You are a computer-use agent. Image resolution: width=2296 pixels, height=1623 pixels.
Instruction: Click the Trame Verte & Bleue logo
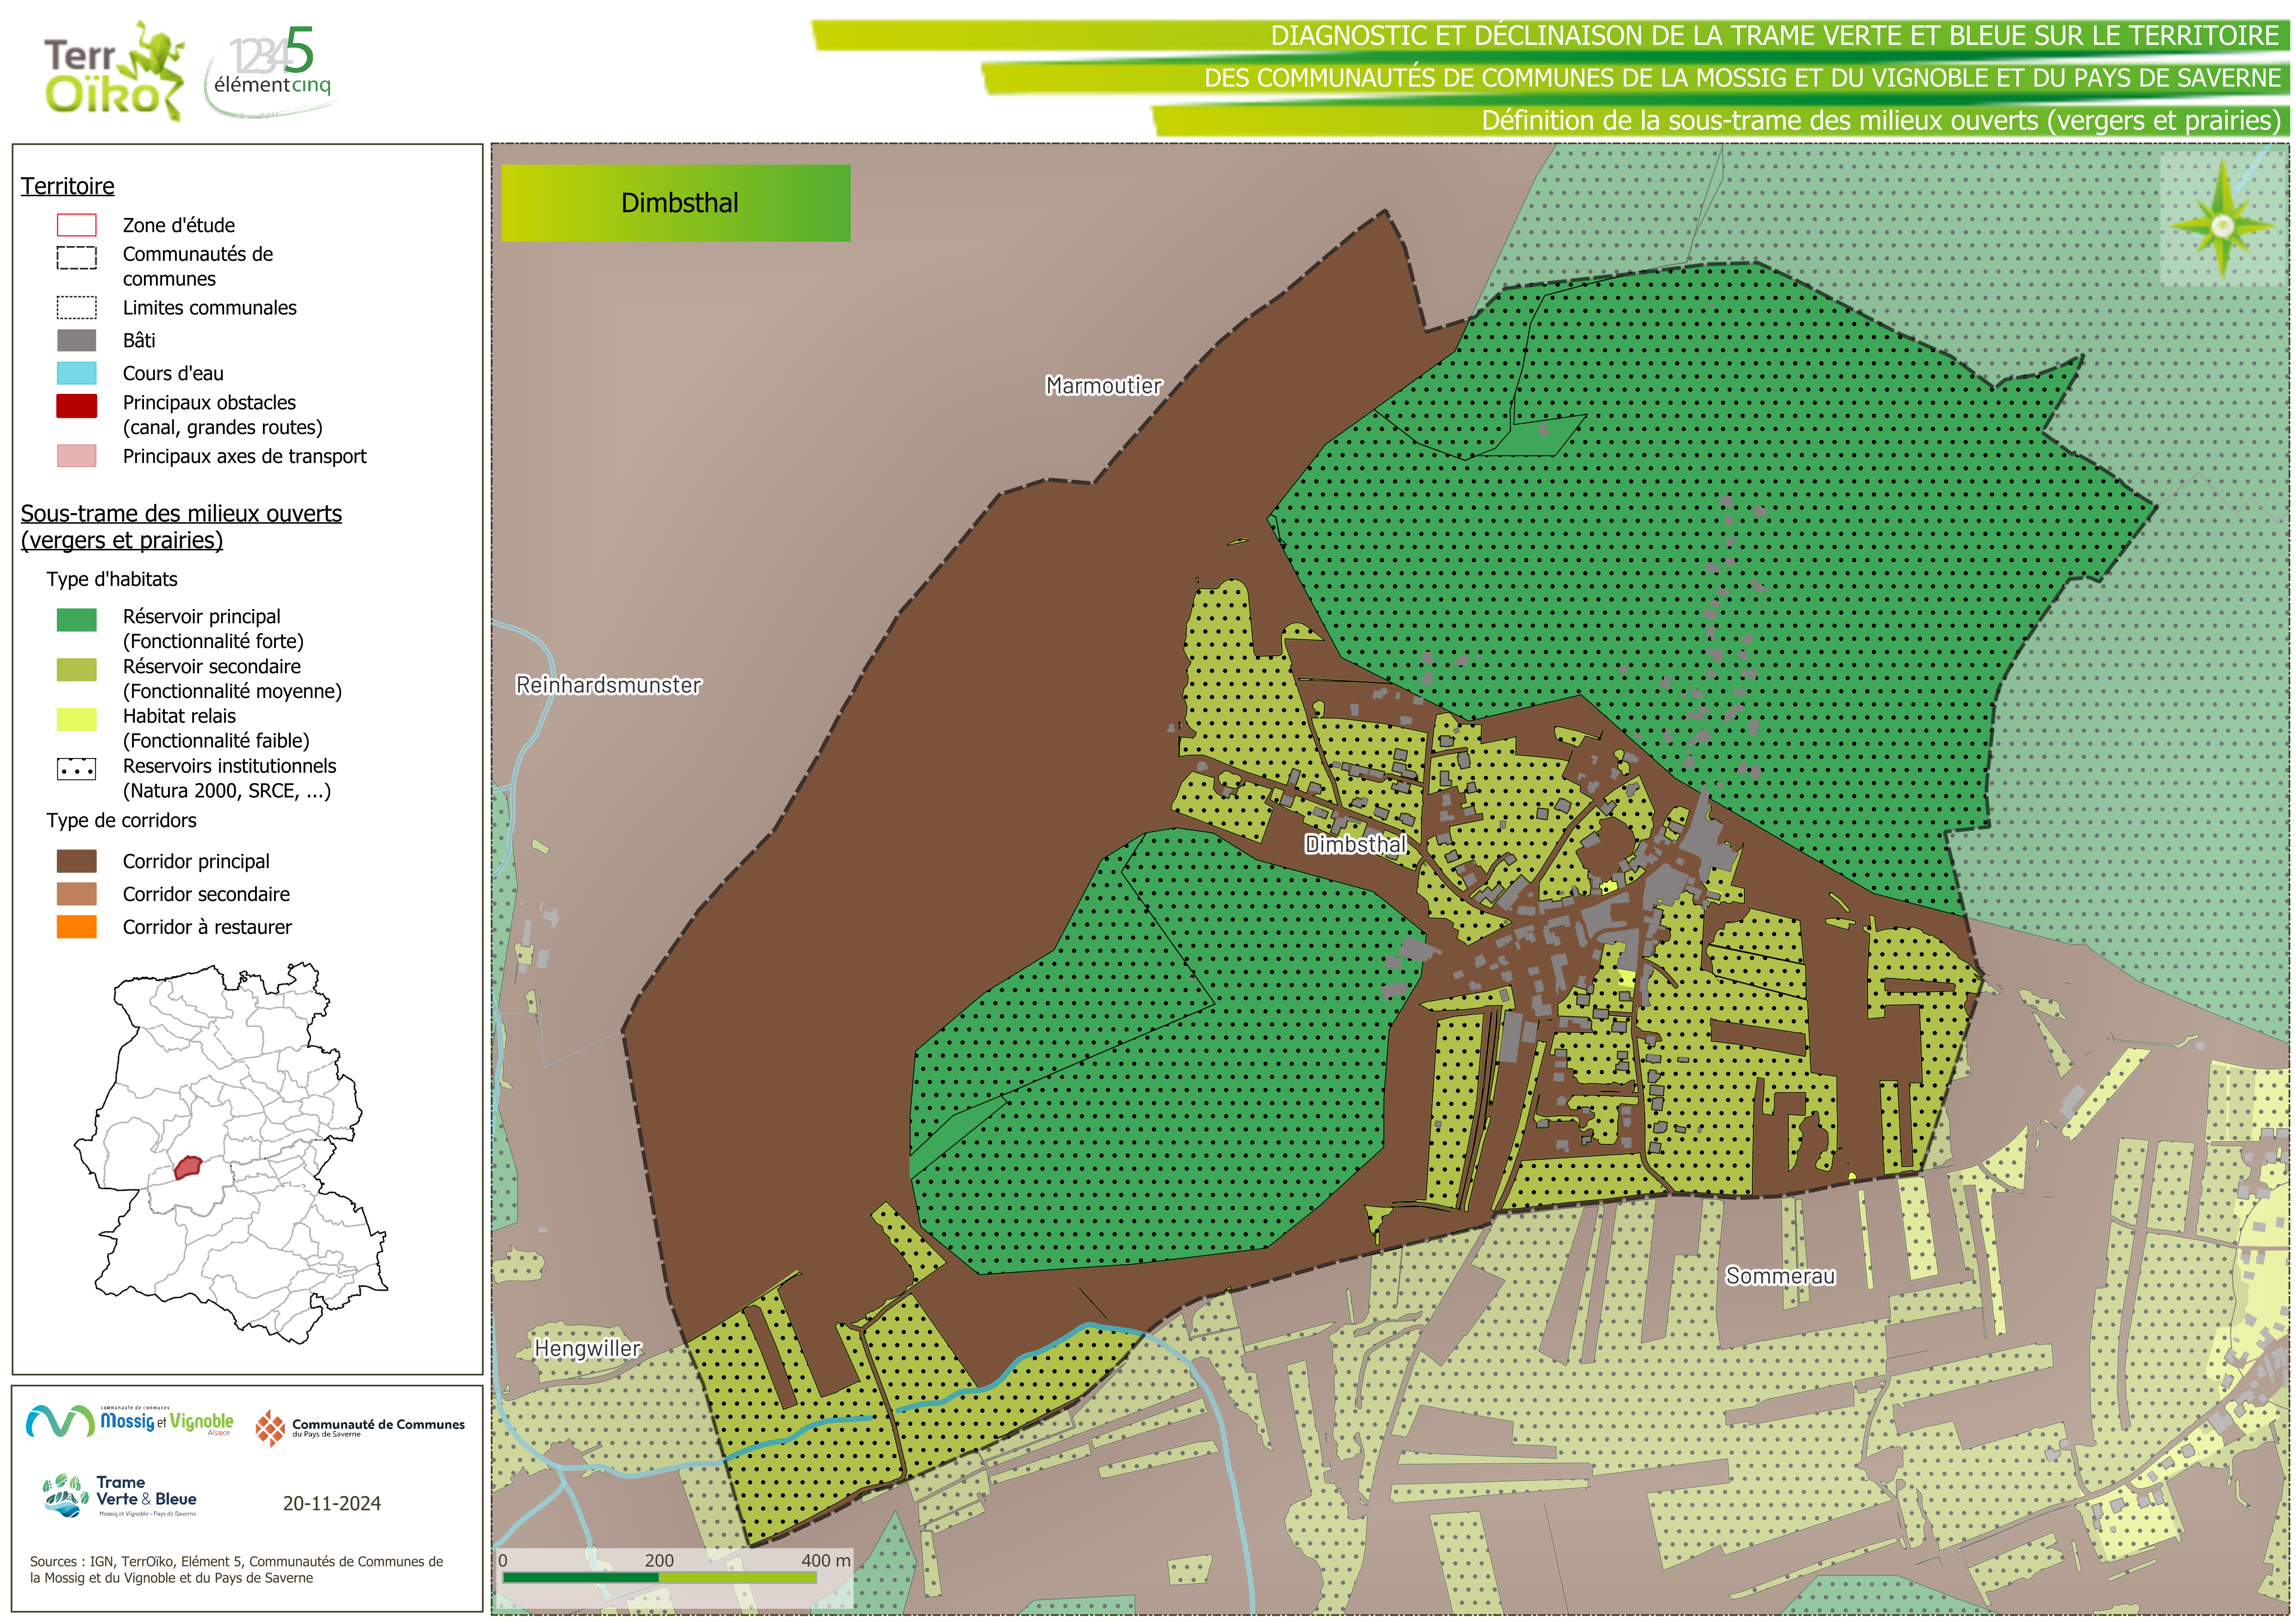click(120, 1496)
